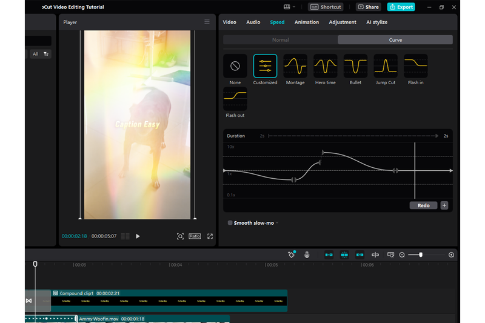485x323 pixels.
Task: Open the Player panel menu
Action: 207,22
